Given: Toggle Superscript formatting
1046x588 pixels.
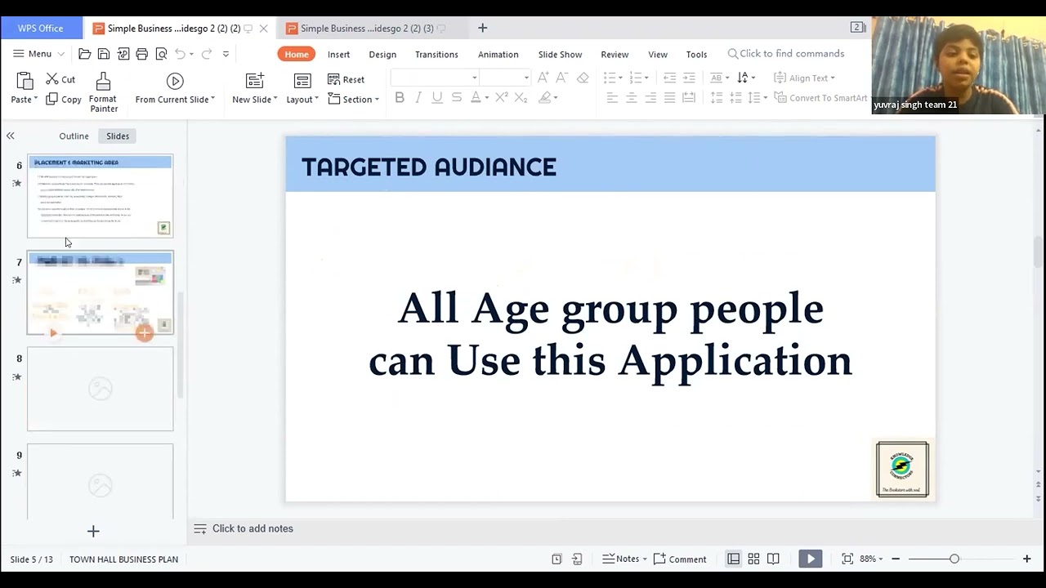Looking at the screenshot, I should [x=502, y=98].
